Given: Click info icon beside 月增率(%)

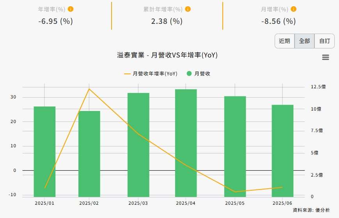Looking at the screenshot, I should [x=293, y=9].
